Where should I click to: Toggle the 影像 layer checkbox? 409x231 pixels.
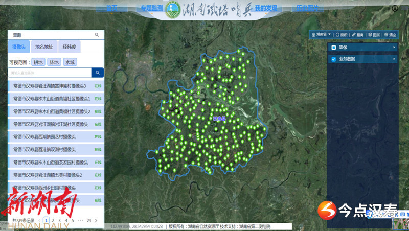(334, 48)
